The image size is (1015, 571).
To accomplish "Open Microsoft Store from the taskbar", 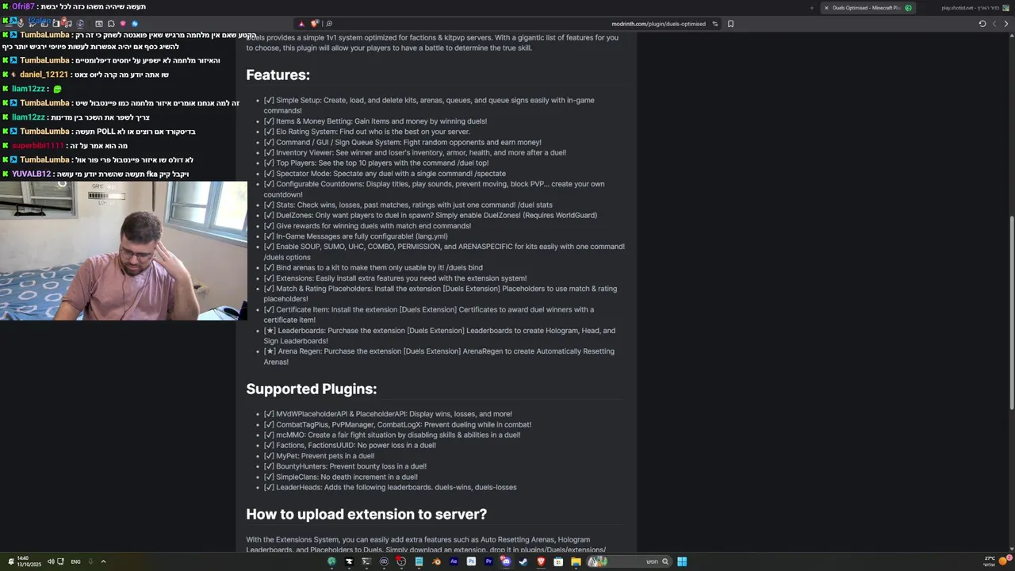I will 558,561.
